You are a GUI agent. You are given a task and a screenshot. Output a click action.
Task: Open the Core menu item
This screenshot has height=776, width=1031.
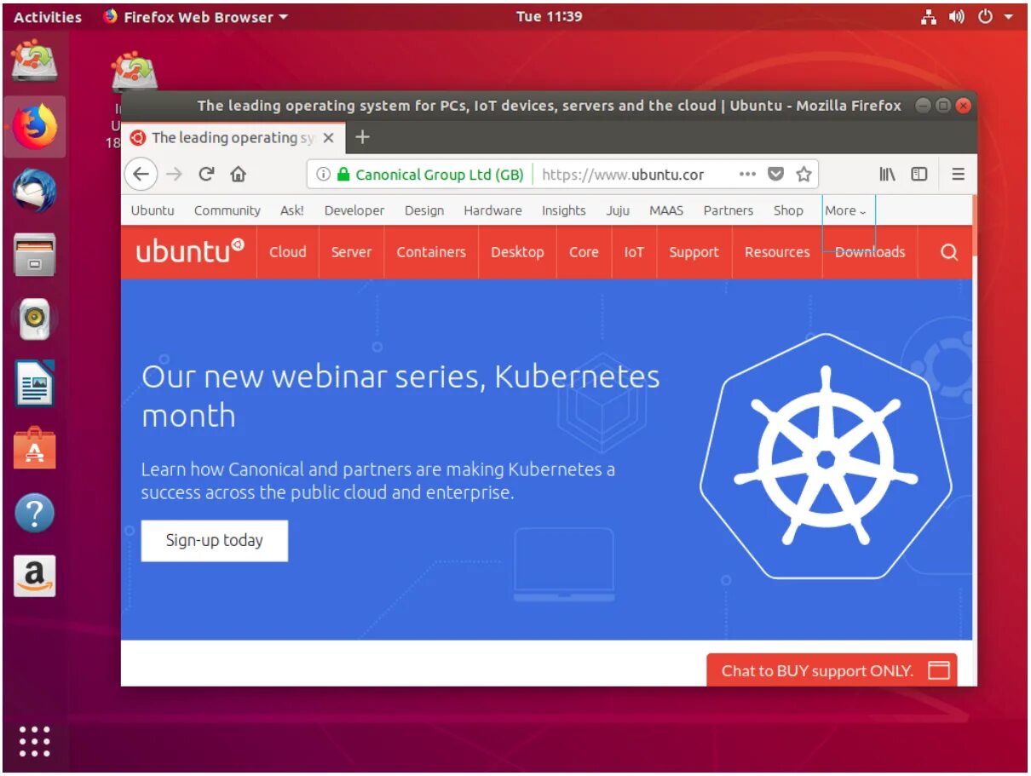pyautogui.click(x=584, y=252)
